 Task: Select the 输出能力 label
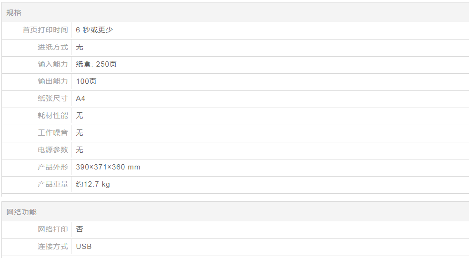click(53, 81)
